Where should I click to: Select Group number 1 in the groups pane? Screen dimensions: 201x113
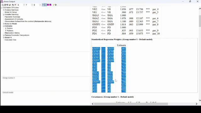[9, 78]
